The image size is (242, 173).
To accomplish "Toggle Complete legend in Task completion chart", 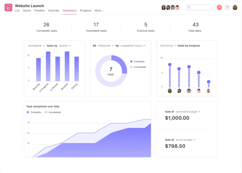I will click(34, 112).
